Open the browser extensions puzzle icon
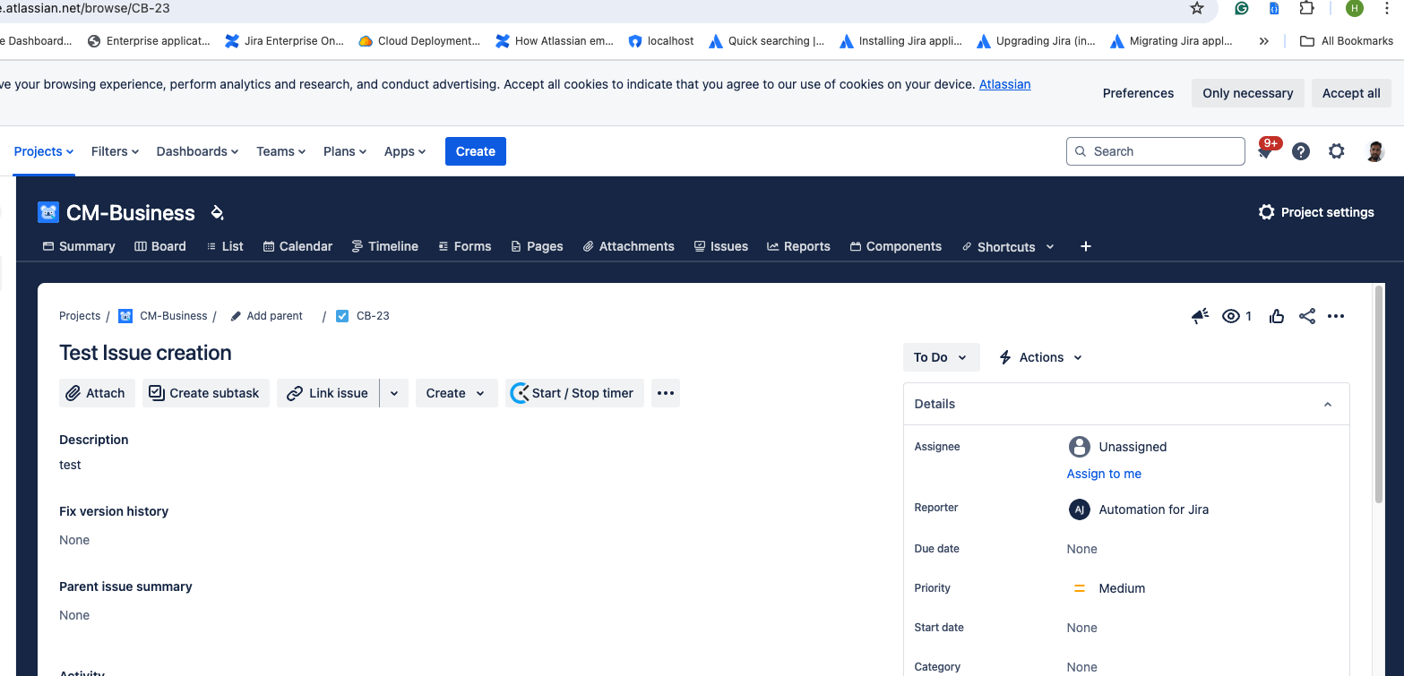Screen dimensions: 1404x676 1306,8
